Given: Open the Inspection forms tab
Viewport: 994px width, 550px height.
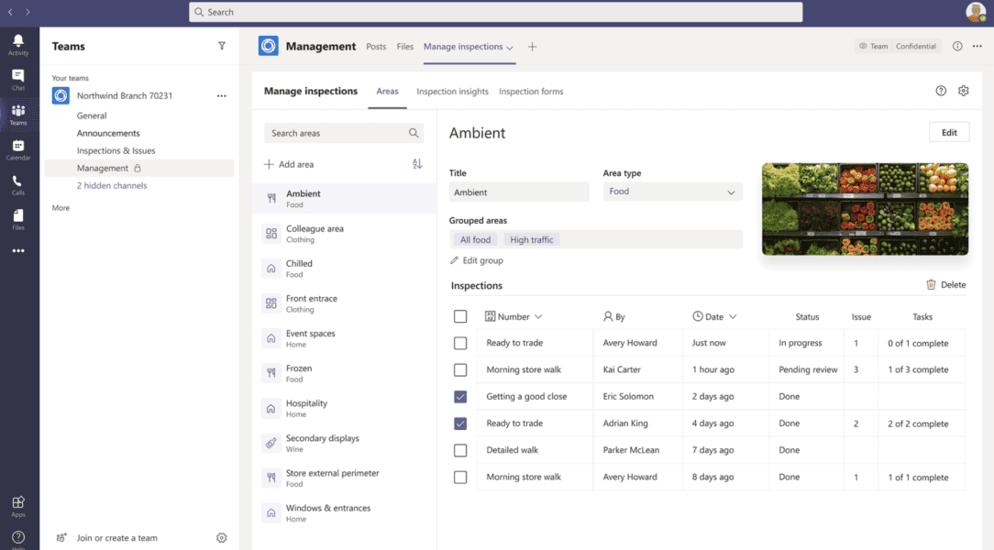Looking at the screenshot, I should [x=531, y=92].
